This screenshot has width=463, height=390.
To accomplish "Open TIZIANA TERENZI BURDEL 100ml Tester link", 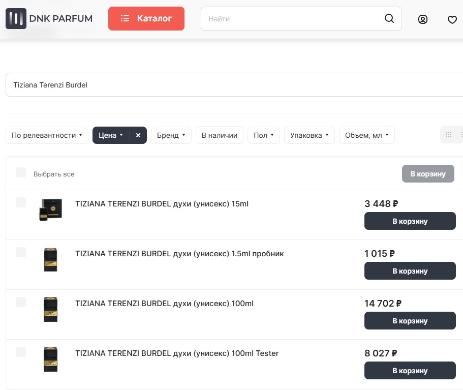I will coord(177,353).
